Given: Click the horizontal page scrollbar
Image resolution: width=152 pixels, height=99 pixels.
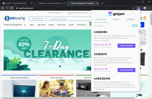Looking at the screenshot, I should coord(68,98).
